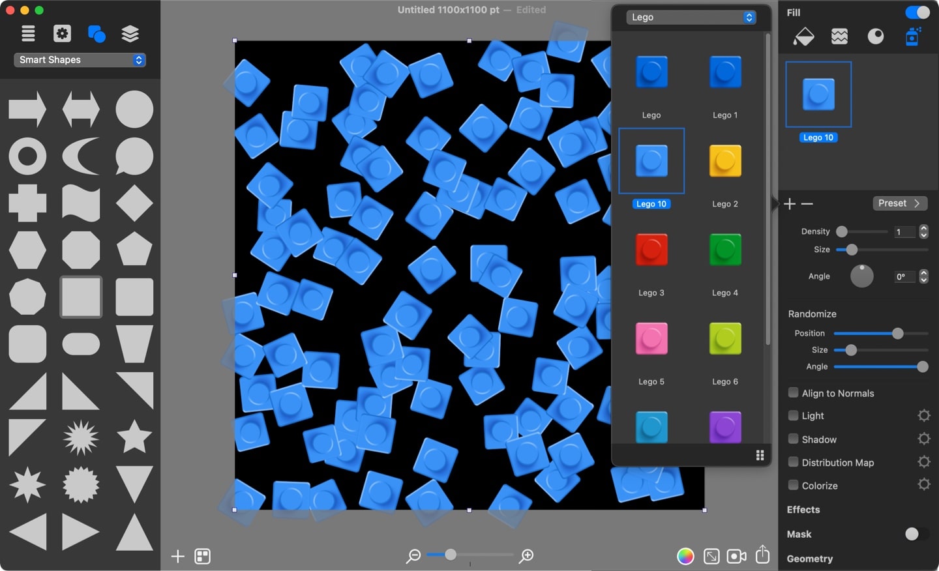
Task: Check the Distribution Map option
Action: click(794, 461)
